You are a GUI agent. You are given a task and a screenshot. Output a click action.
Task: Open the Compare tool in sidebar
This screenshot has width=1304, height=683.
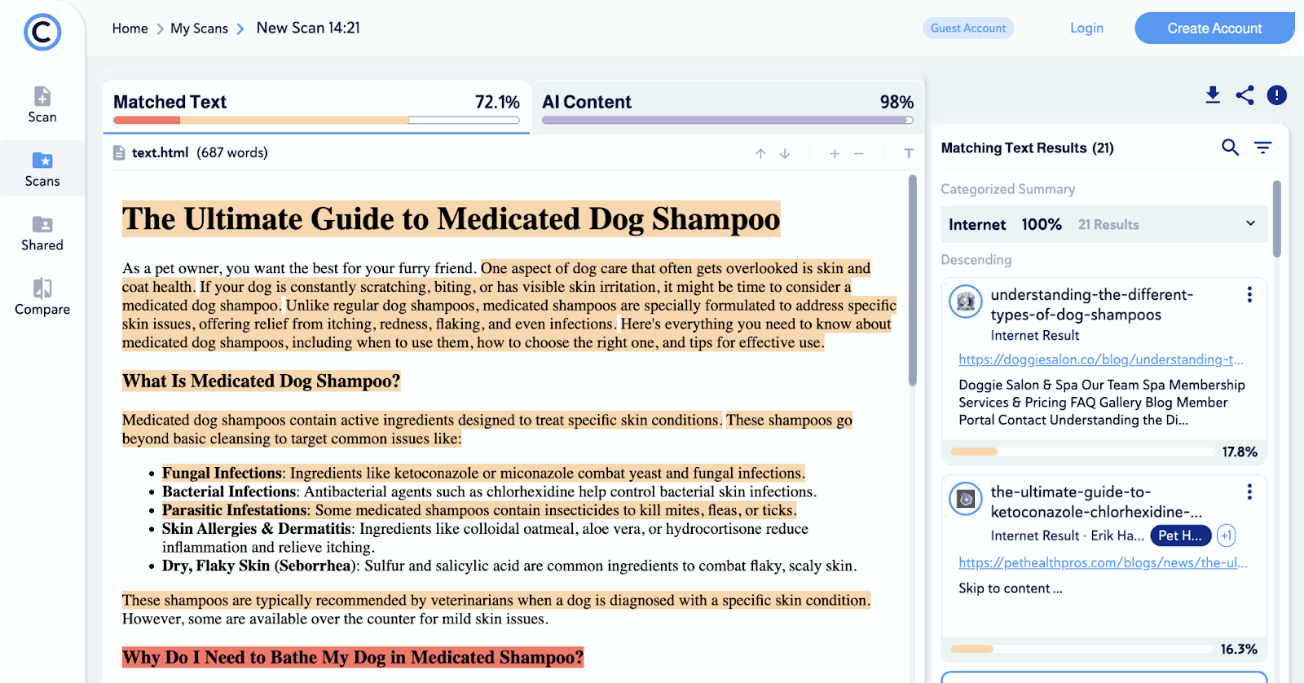[42, 297]
